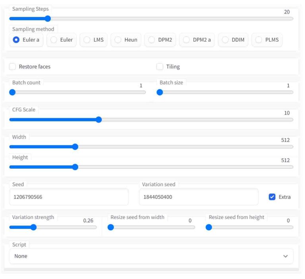
Task: Select PLMS sampling method
Action: (x=259, y=40)
